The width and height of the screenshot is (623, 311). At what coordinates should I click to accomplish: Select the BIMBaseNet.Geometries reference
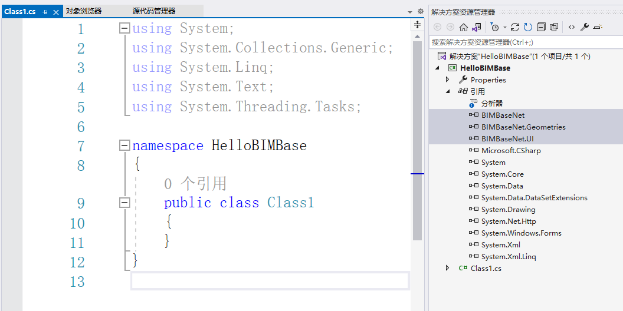point(523,127)
